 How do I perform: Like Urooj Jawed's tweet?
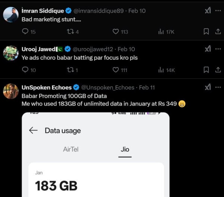tap(116, 70)
